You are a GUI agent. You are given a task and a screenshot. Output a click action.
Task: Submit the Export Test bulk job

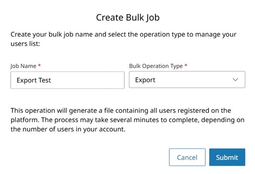click(227, 157)
